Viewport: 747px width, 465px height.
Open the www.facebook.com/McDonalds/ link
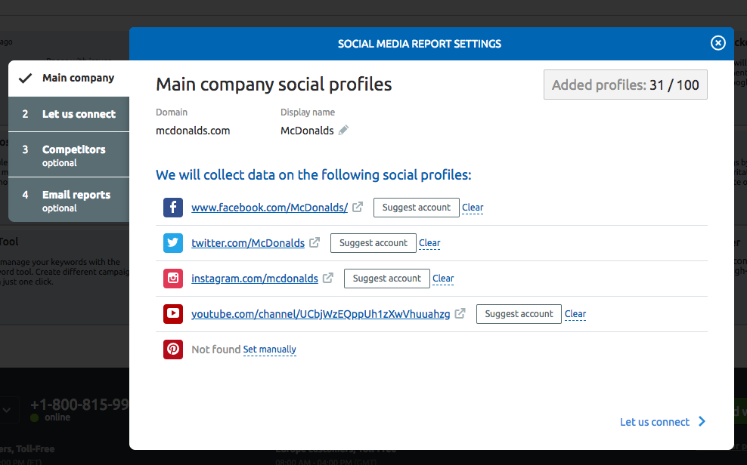[x=270, y=208]
